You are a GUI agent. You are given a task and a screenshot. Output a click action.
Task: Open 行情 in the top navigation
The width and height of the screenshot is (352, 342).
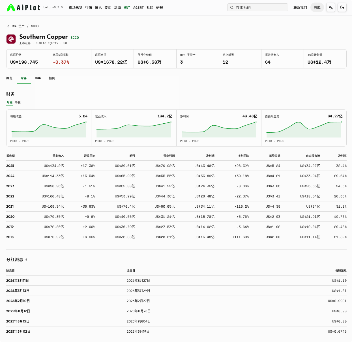click(x=89, y=8)
